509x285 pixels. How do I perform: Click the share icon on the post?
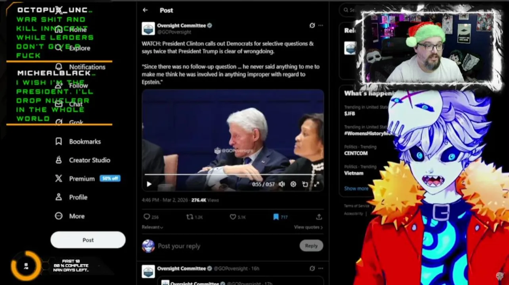(319, 217)
